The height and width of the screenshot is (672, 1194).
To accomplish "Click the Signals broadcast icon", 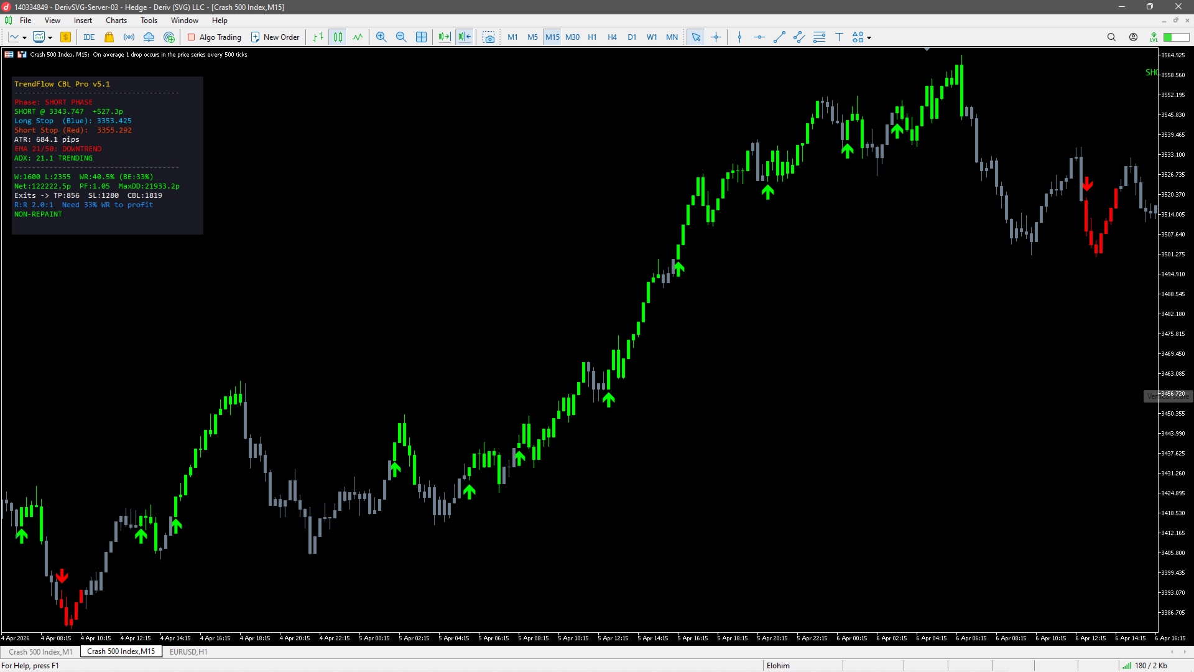I will [x=129, y=37].
